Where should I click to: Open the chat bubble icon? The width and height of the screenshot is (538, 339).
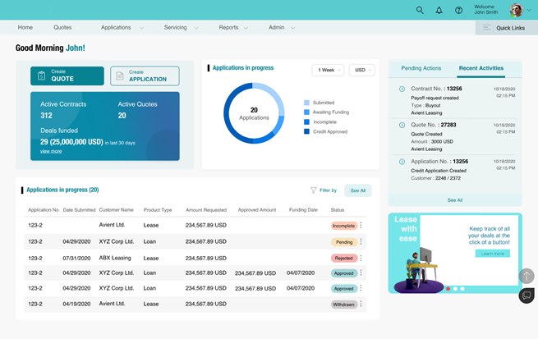[x=527, y=295]
